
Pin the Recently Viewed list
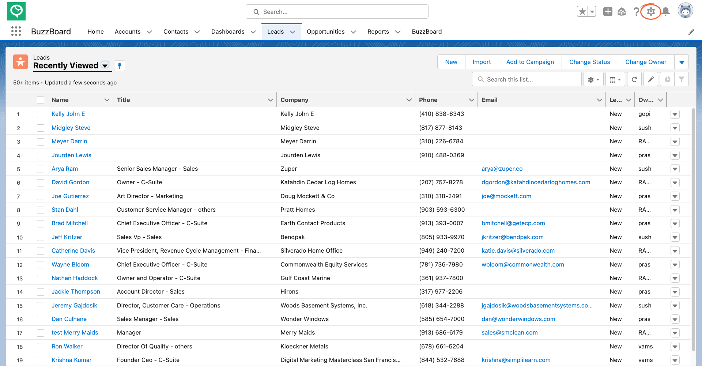120,66
